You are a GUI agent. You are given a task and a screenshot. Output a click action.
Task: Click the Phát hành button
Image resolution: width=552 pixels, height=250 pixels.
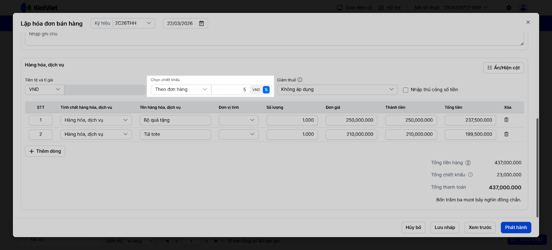click(x=516, y=228)
